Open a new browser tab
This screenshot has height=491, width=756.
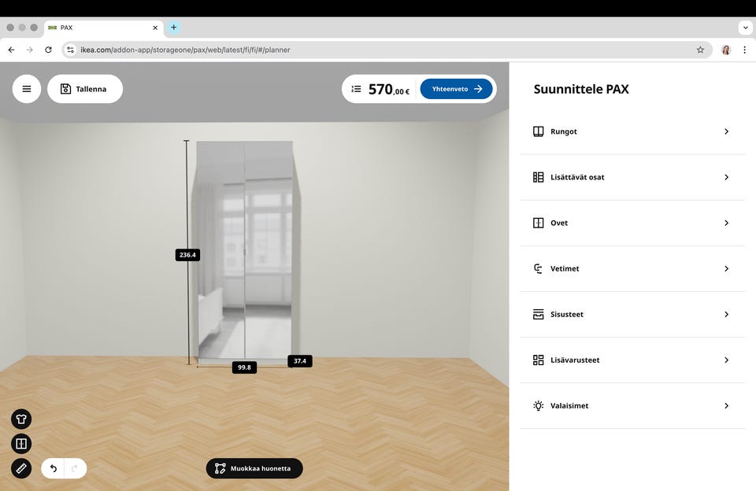(173, 28)
